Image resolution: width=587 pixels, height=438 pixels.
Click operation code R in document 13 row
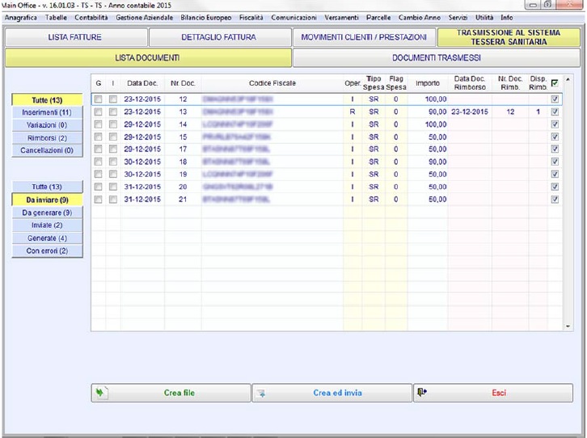point(353,112)
